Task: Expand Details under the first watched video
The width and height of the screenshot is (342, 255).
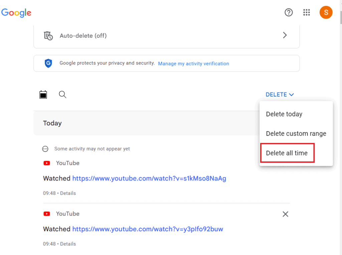Action: [x=68, y=193]
